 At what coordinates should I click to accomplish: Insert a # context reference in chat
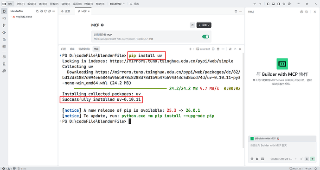coord(257,159)
